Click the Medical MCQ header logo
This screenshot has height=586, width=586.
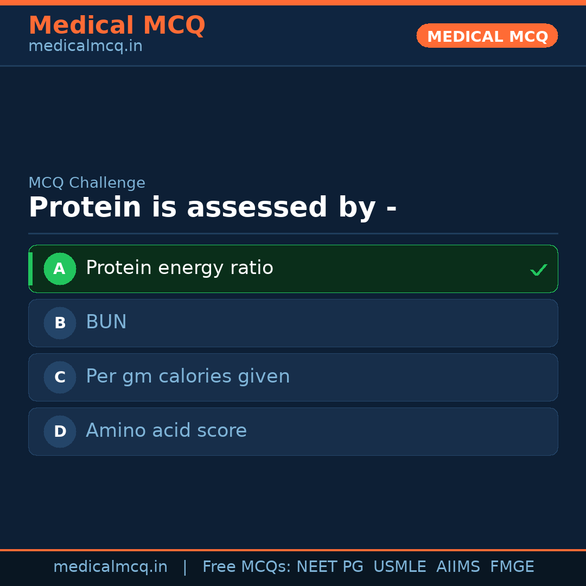click(117, 26)
